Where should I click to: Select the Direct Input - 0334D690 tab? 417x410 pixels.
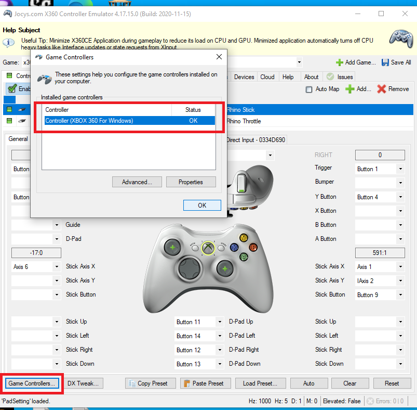[255, 140]
